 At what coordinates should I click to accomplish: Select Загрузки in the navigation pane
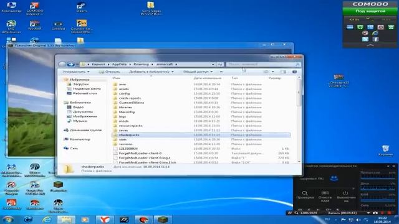[80, 84]
